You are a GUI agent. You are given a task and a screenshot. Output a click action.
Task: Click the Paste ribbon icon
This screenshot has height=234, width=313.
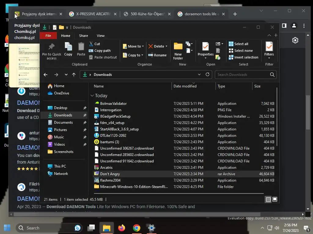[81, 49]
